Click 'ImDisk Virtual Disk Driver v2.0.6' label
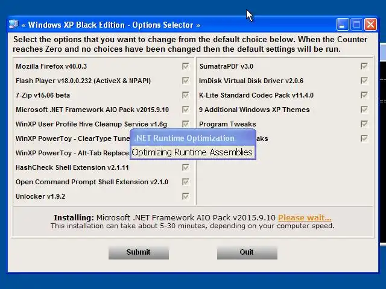The height and width of the screenshot is (289, 386). tap(251, 81)
